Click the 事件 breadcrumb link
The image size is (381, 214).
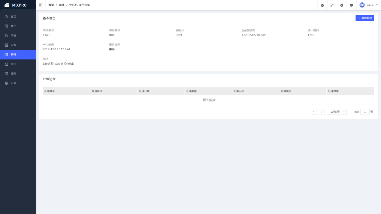click(62, 5)
